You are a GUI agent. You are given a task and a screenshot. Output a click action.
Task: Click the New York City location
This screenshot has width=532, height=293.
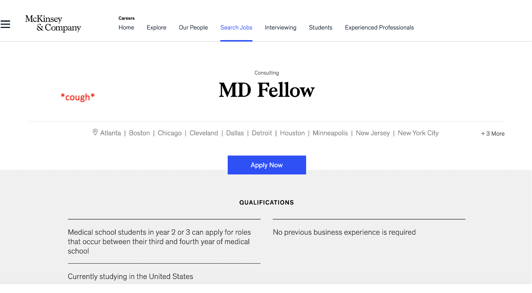418,133
